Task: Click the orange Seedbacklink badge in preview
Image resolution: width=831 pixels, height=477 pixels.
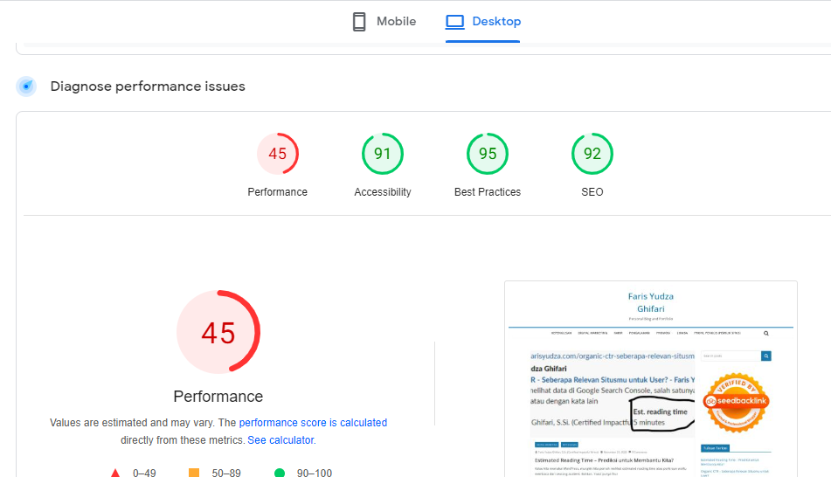Action: click(735, 403)
